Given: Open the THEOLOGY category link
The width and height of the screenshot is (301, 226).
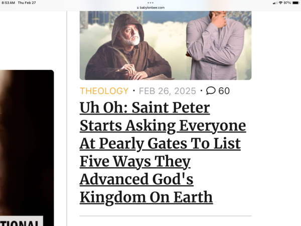Looking at the screenshot, I should point(104,91).
